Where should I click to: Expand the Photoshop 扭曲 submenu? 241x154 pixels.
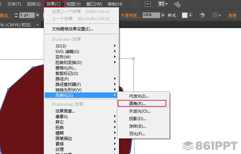82,127
